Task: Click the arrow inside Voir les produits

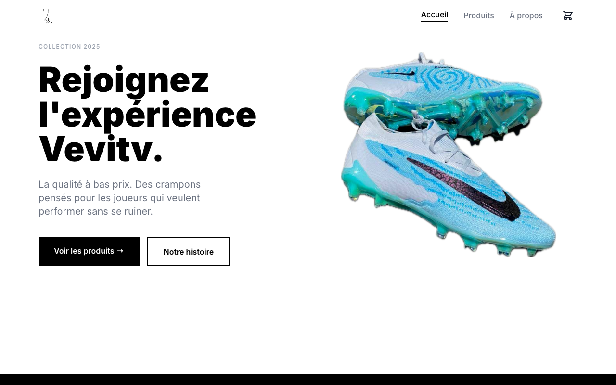Action: 120,251
